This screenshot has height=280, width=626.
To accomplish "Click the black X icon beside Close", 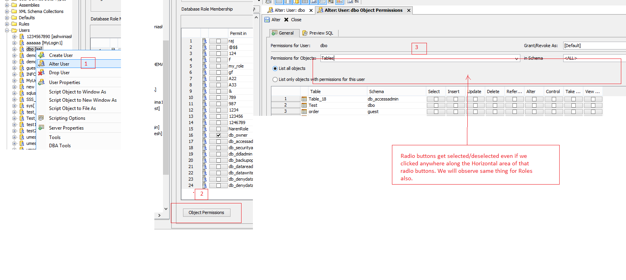I will [286, 20].
